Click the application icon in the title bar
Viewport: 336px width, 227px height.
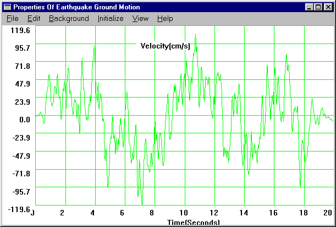coord(7,7)
